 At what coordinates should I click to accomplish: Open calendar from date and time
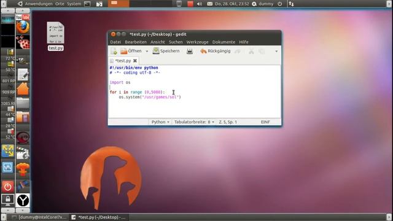click(x=232, y=4)
